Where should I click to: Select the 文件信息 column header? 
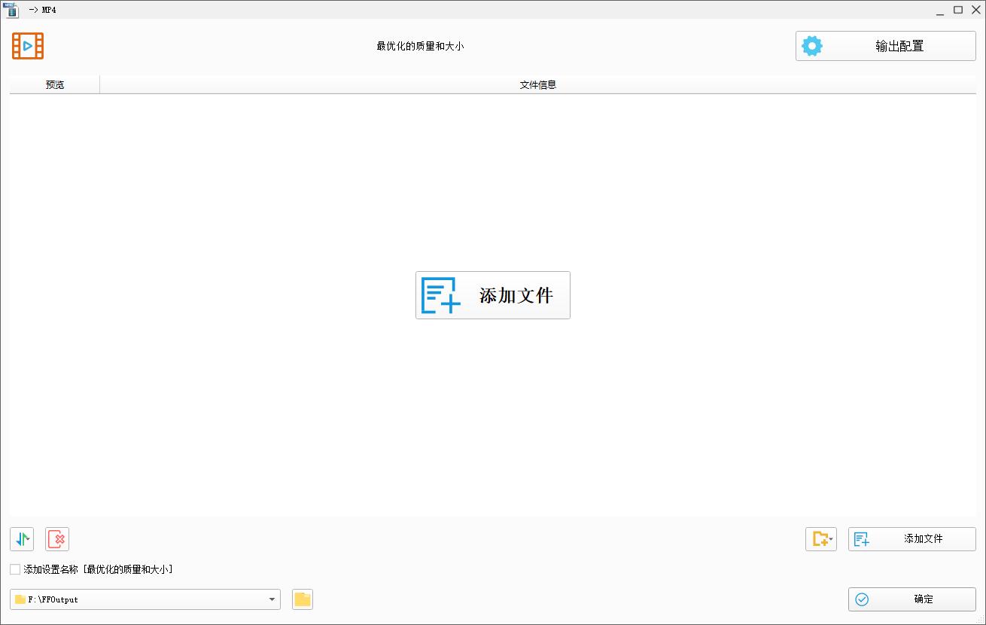(537, 84)
